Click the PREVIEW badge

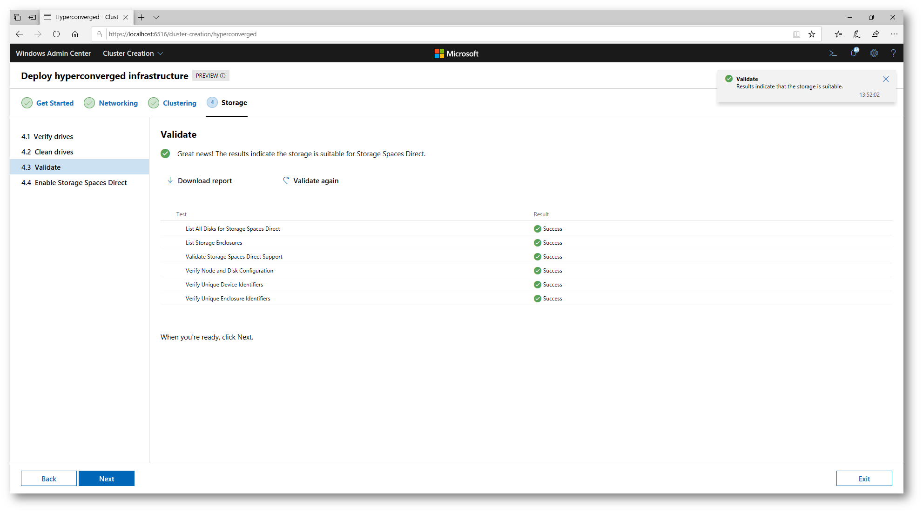click(x=210, y=76)
